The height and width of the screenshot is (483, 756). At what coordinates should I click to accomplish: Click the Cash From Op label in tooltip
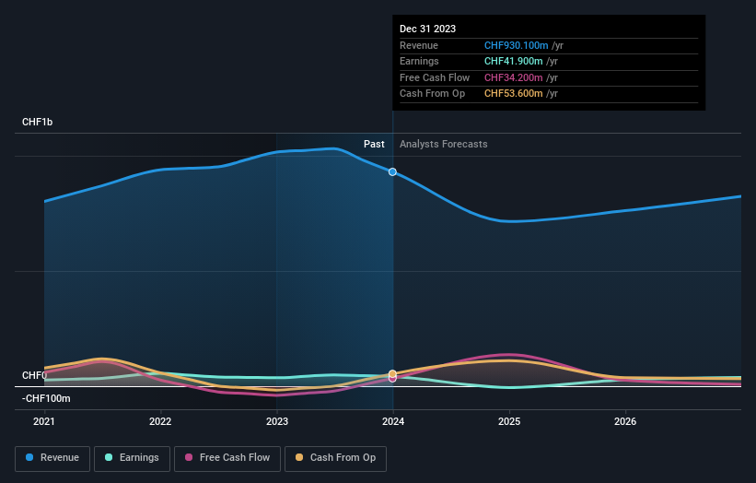pos(433,94)
